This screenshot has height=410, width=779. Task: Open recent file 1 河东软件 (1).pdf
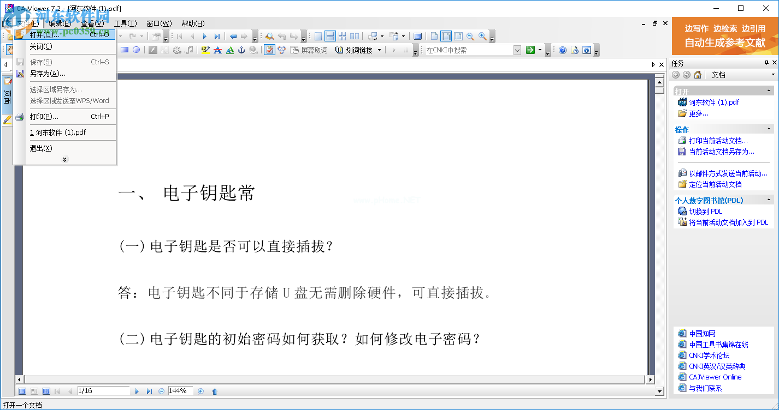[64, 132]
